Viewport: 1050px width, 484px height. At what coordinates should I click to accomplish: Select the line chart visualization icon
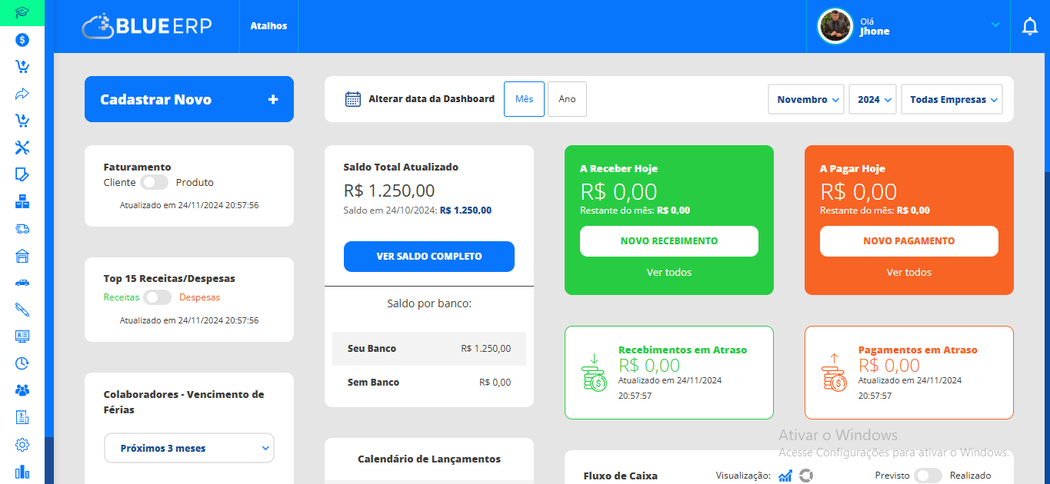[785, 476]
